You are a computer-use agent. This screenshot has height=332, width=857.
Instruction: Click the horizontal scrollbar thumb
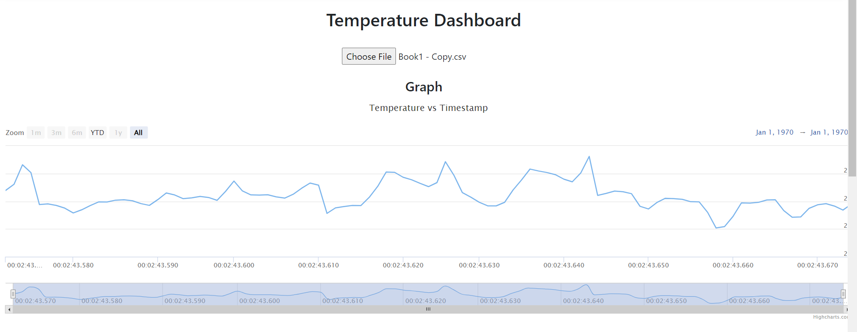[x=428, y=309]
